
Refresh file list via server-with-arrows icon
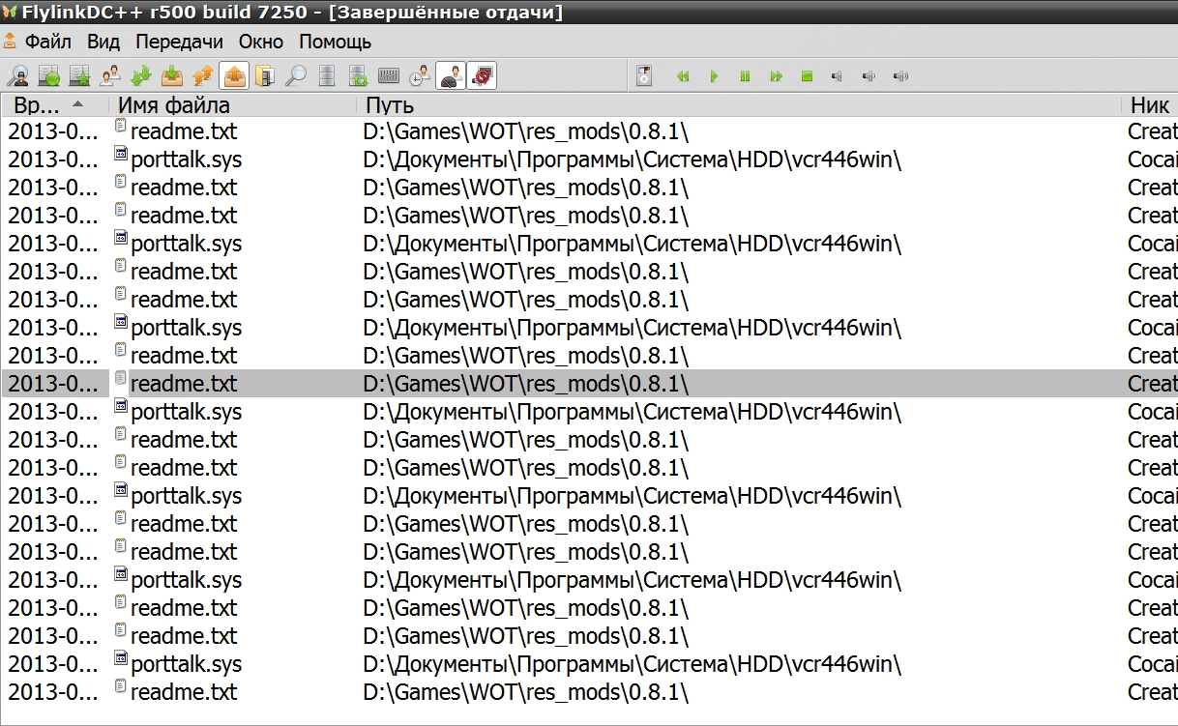(x=358, y=75)
